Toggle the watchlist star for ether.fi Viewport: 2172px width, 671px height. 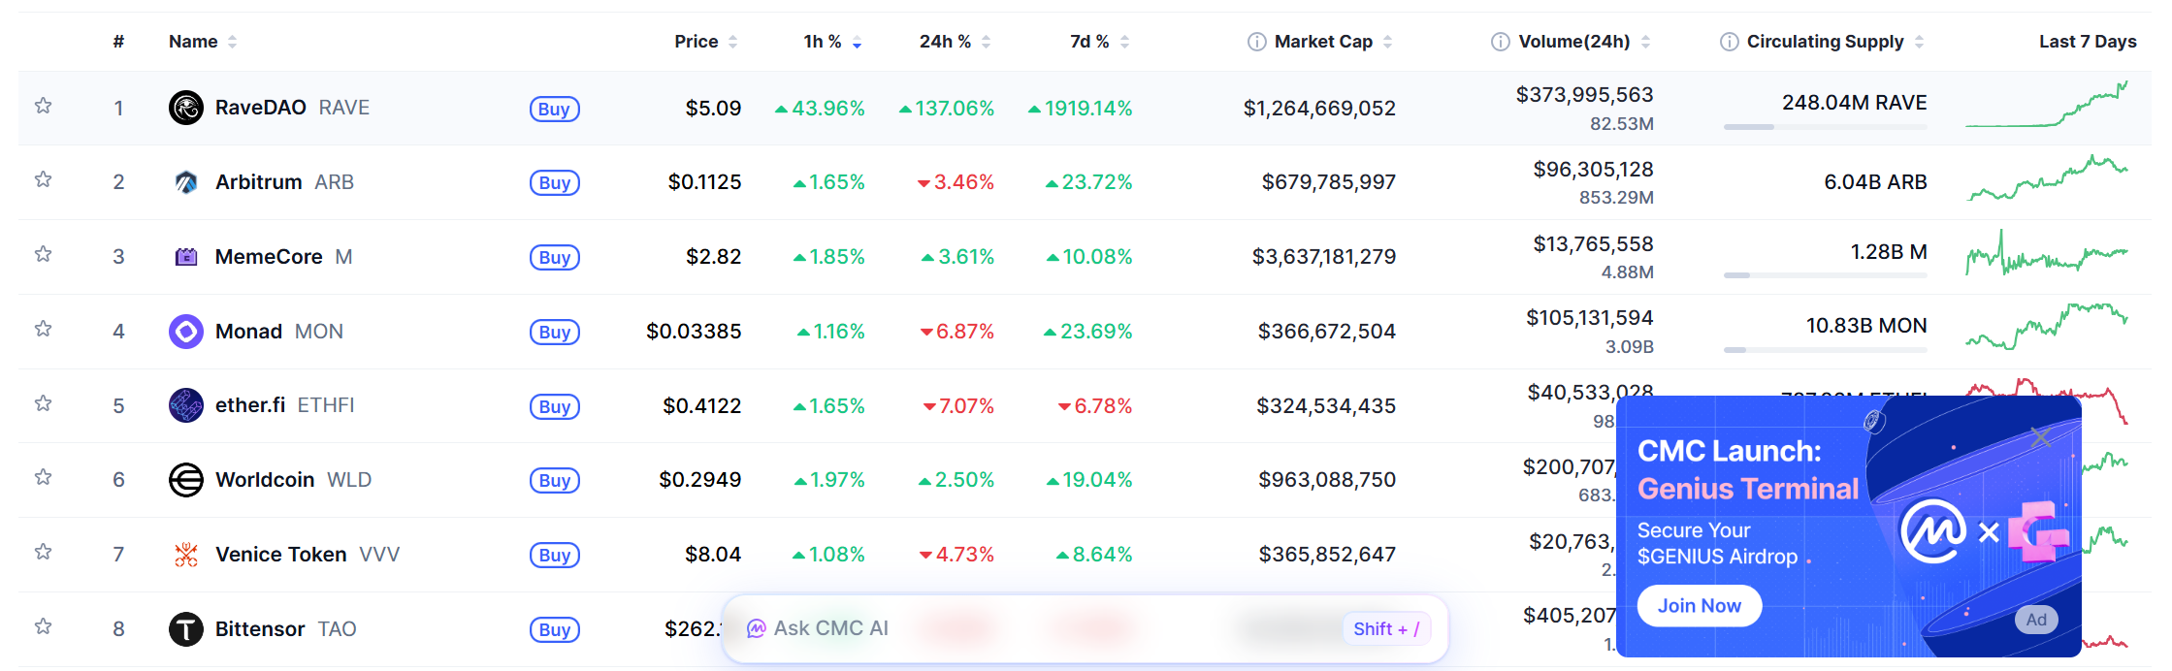43,403
